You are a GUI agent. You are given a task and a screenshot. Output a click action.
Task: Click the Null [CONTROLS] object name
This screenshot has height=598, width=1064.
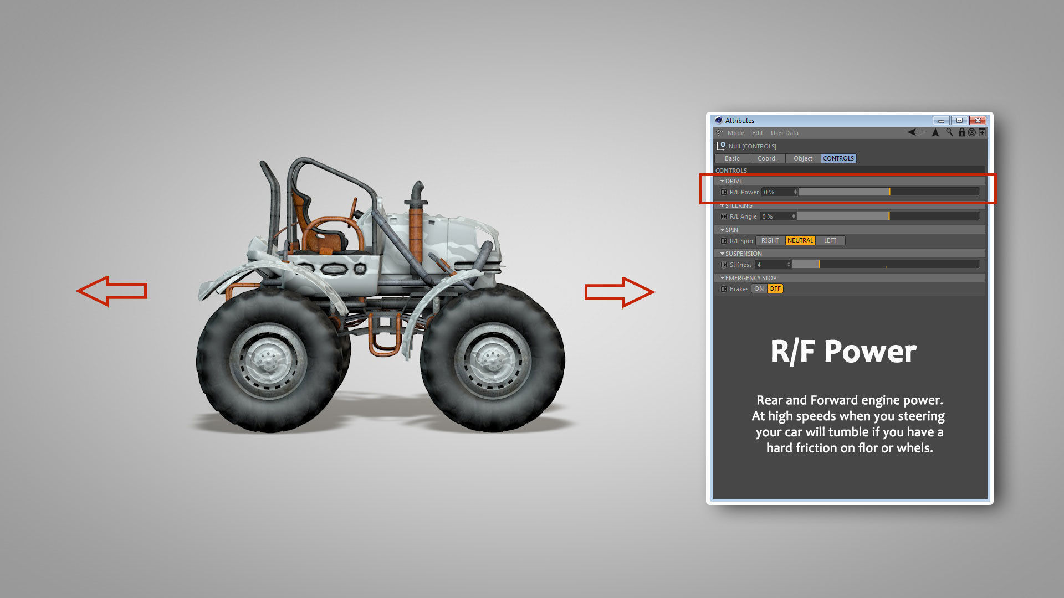tap(752, 146)
